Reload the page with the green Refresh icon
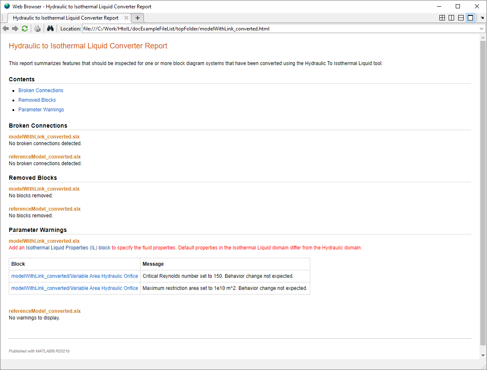 (x=25, y=28)
